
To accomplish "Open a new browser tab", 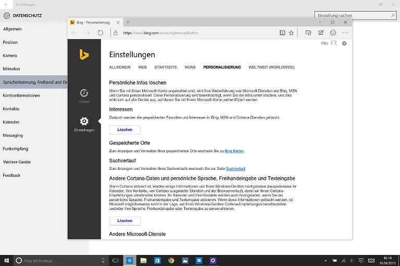I will coord(128,22).
